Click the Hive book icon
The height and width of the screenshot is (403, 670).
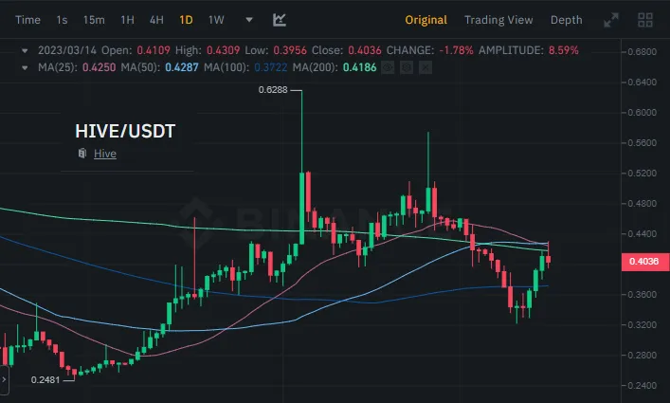pos(82,153)
